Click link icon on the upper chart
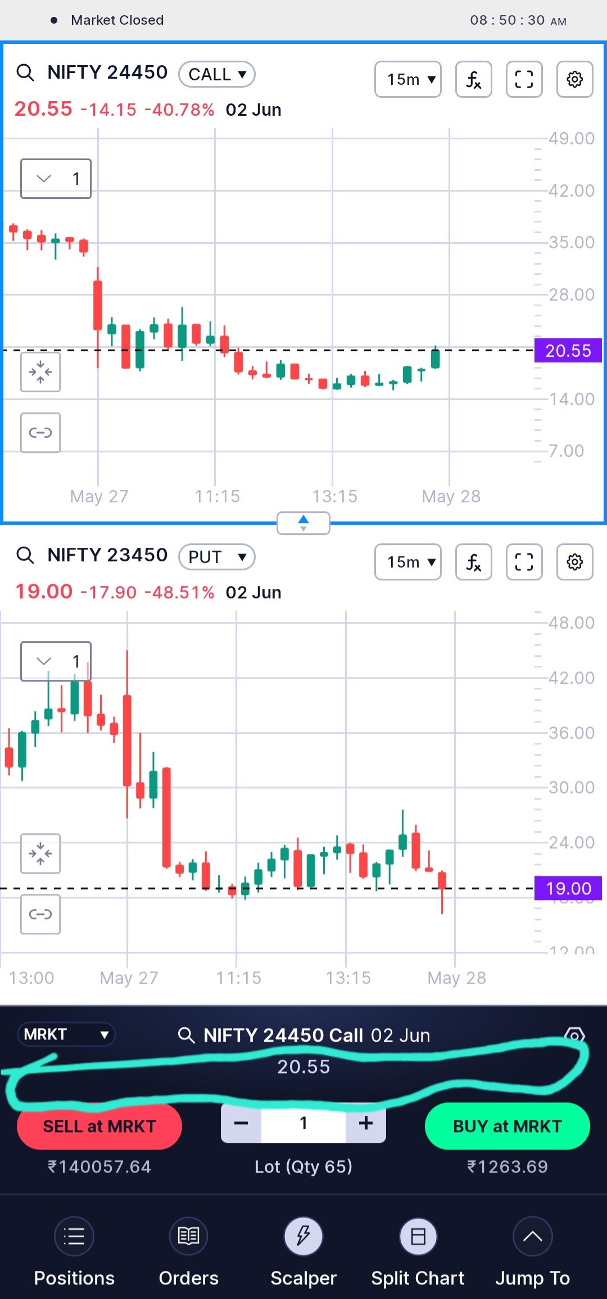Image resolution: width=607 pixels, height=1299 pixels. coord(40,433)
